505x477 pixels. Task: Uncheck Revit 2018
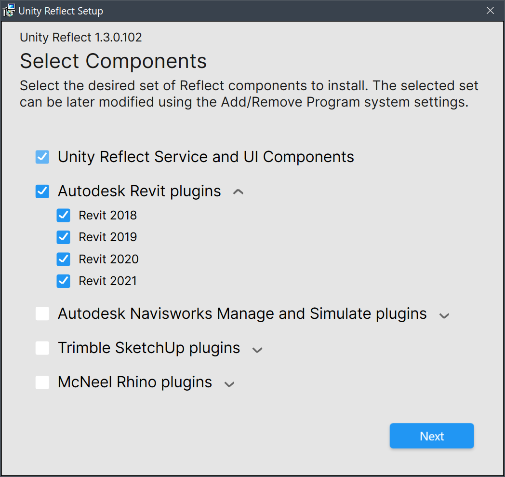click(x=63, y=215)
